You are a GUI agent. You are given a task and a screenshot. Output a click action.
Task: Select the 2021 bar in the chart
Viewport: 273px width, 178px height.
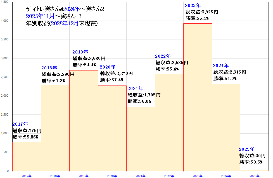click(141, 139)
